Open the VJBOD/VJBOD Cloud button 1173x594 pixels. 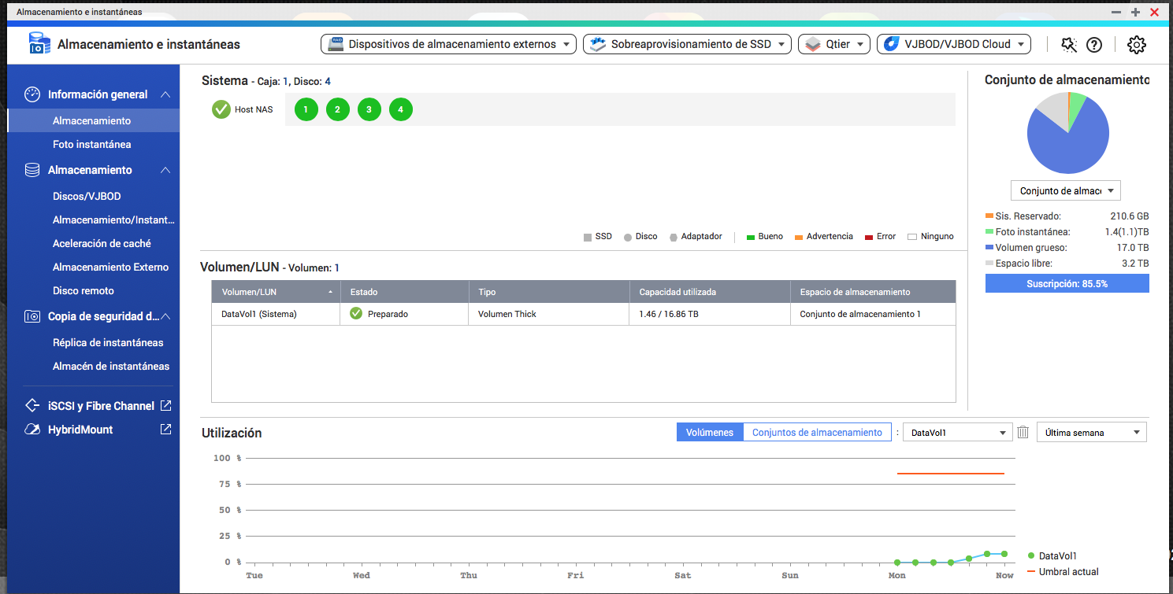point(953,45)
